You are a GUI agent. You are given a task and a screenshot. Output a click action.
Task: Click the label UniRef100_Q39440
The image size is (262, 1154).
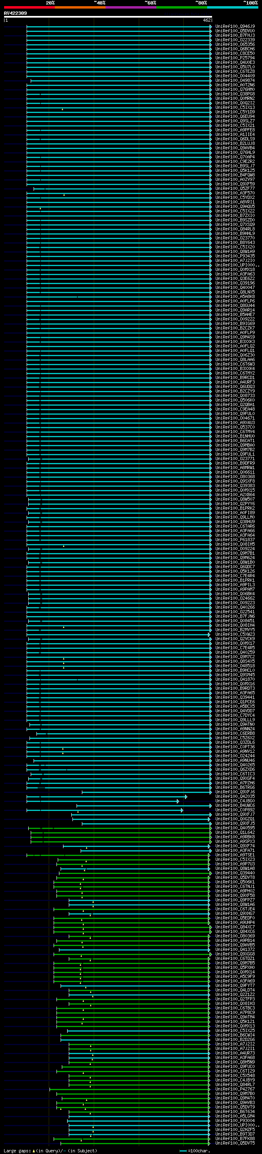[235, 873]
